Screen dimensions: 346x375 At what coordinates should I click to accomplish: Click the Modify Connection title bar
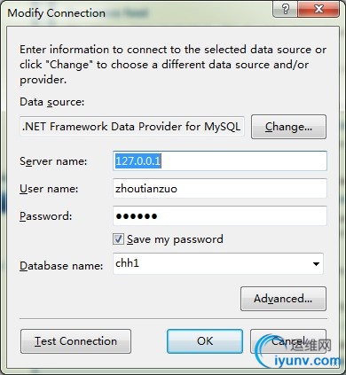coord(139,13)
